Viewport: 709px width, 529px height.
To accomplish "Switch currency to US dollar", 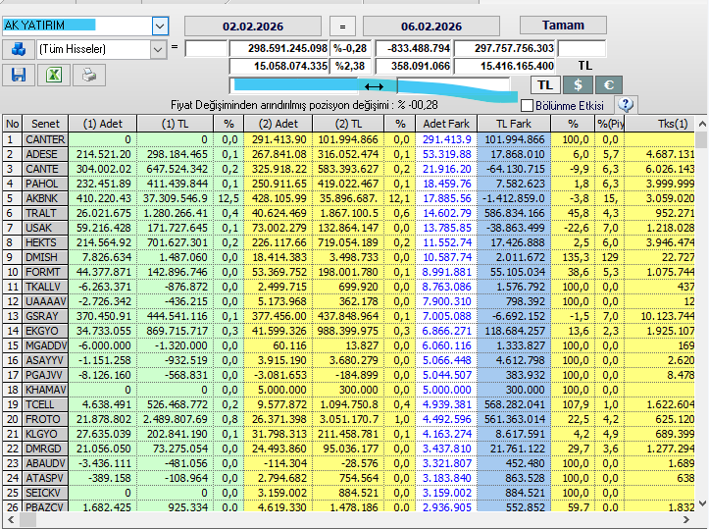I will 578,85.
